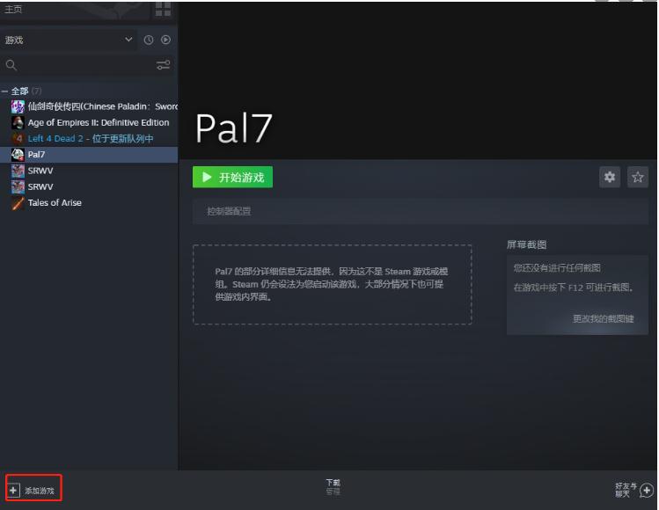
Task: Click the 屏幕截图 screenshots heading
Action: [526, 244]
